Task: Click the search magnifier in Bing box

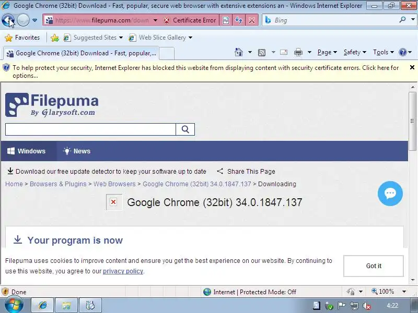Action: (402, 20)
